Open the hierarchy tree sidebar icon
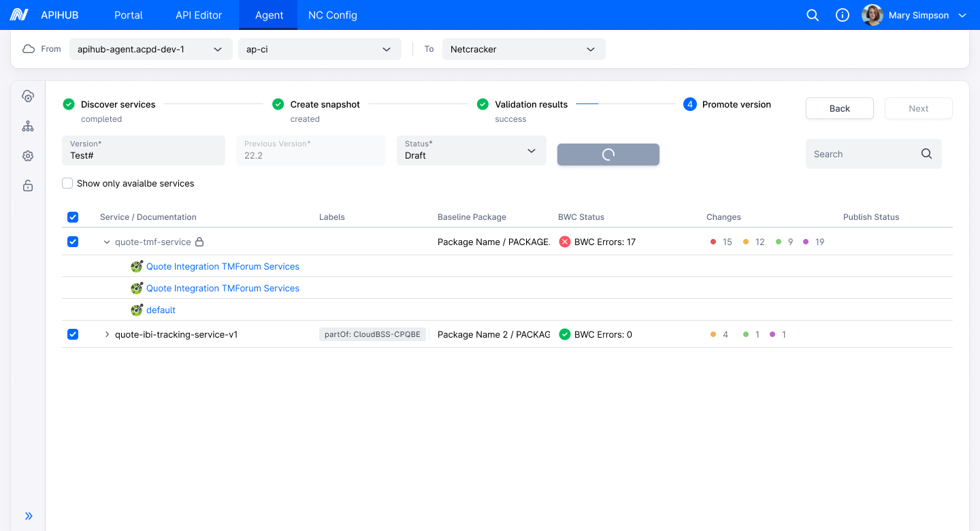Image resolution: width=980 pixels, height=531 pixels. click(x=28, y=126)
